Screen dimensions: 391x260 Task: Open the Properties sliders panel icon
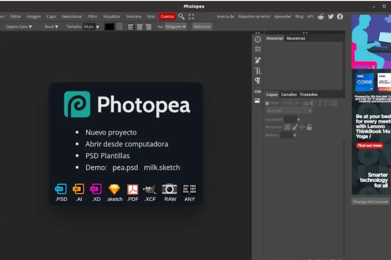pos(258,49)
